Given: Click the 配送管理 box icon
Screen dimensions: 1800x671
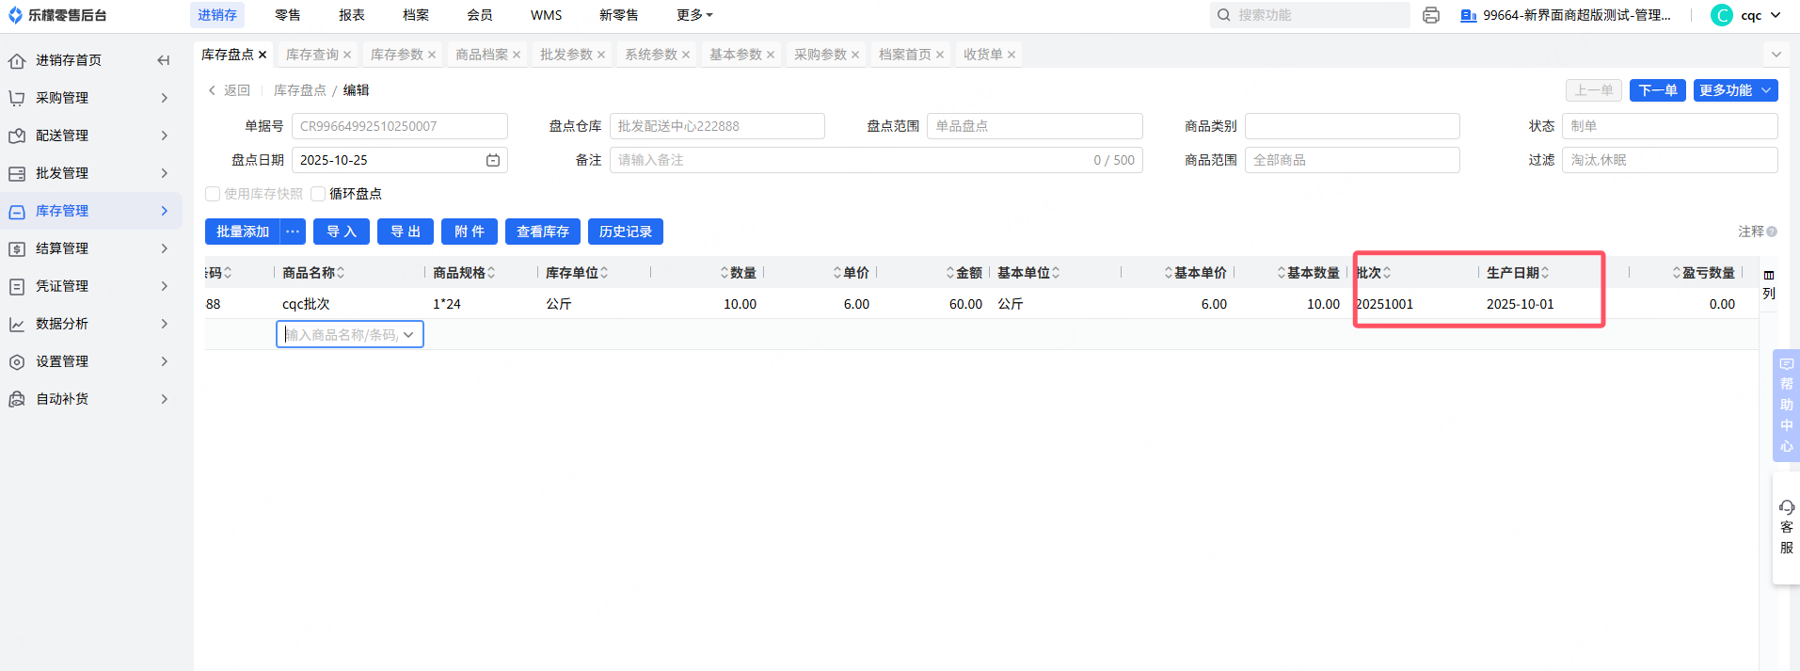Looking at the screenshot, I should [17, 136].
